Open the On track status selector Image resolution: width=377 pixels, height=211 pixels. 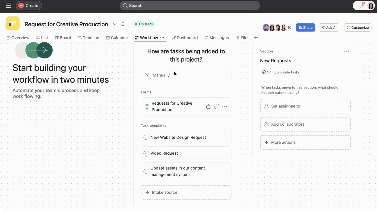tap(143, 24)
